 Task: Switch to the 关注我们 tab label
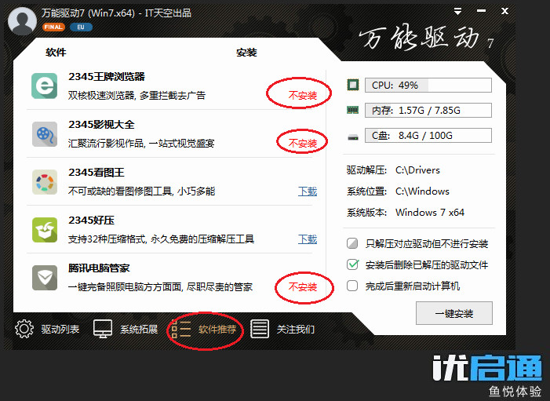coord(296,330)
